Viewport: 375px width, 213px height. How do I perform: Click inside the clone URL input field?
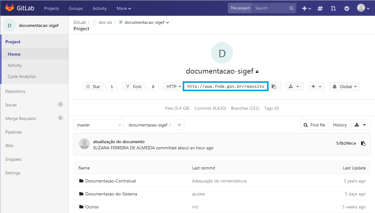click(x=225, y=86)
